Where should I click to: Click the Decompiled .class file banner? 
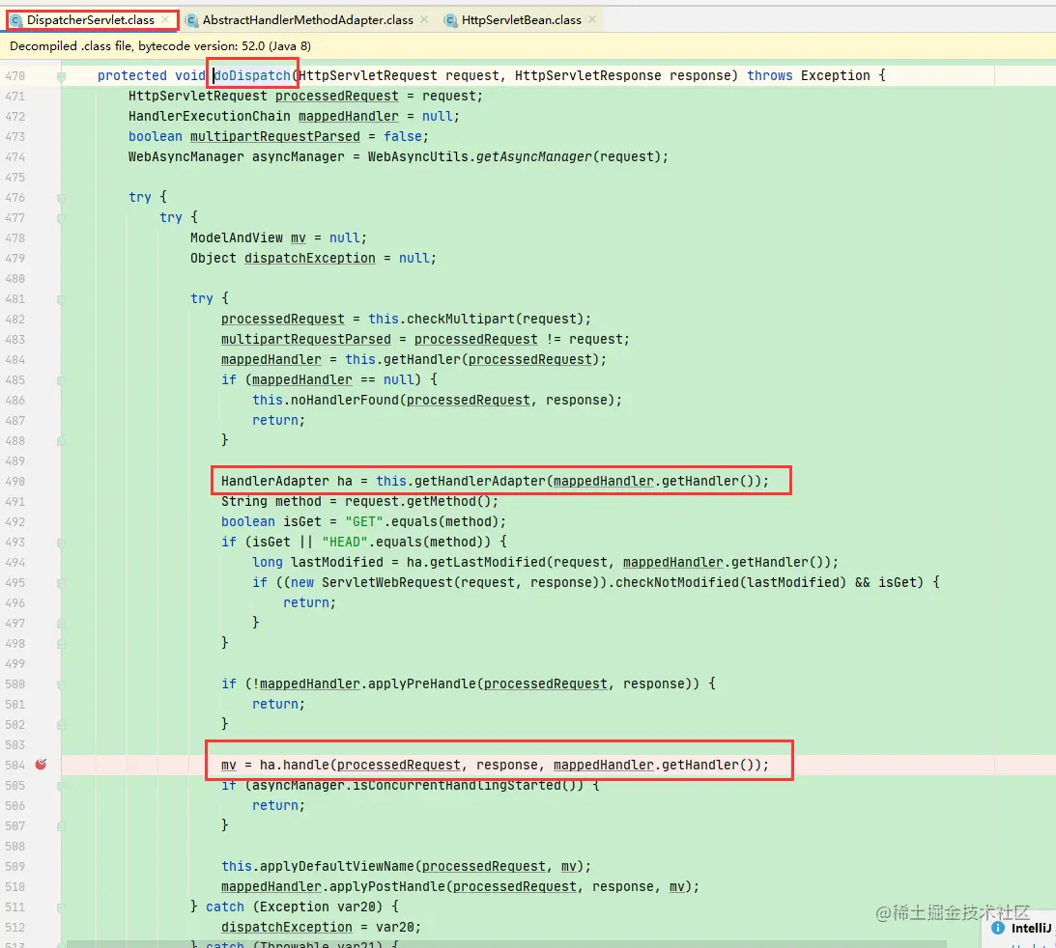(x=528, y=45)
